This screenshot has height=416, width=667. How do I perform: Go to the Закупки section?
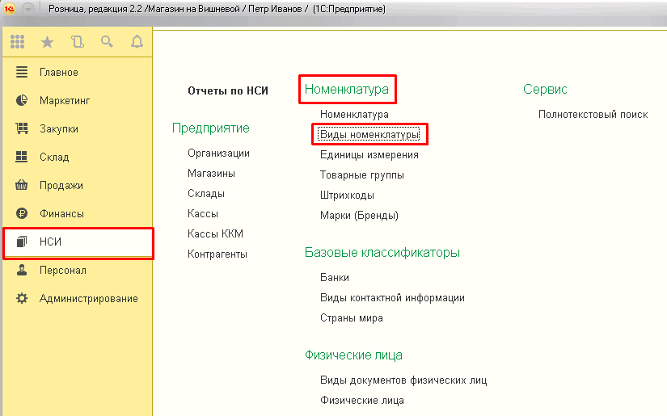point(58,129)
